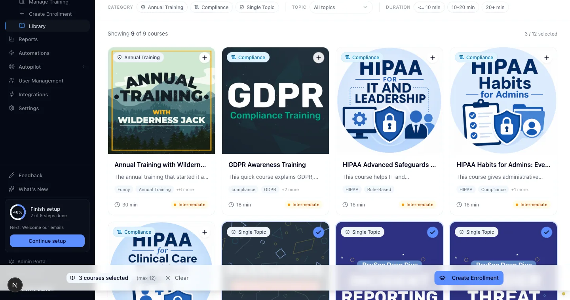Click the 40% setup progress ring
This screenshot has height=300, width=570.
[x=18, y=212]
